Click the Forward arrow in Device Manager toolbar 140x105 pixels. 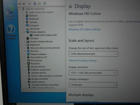[x=24, y=4]
